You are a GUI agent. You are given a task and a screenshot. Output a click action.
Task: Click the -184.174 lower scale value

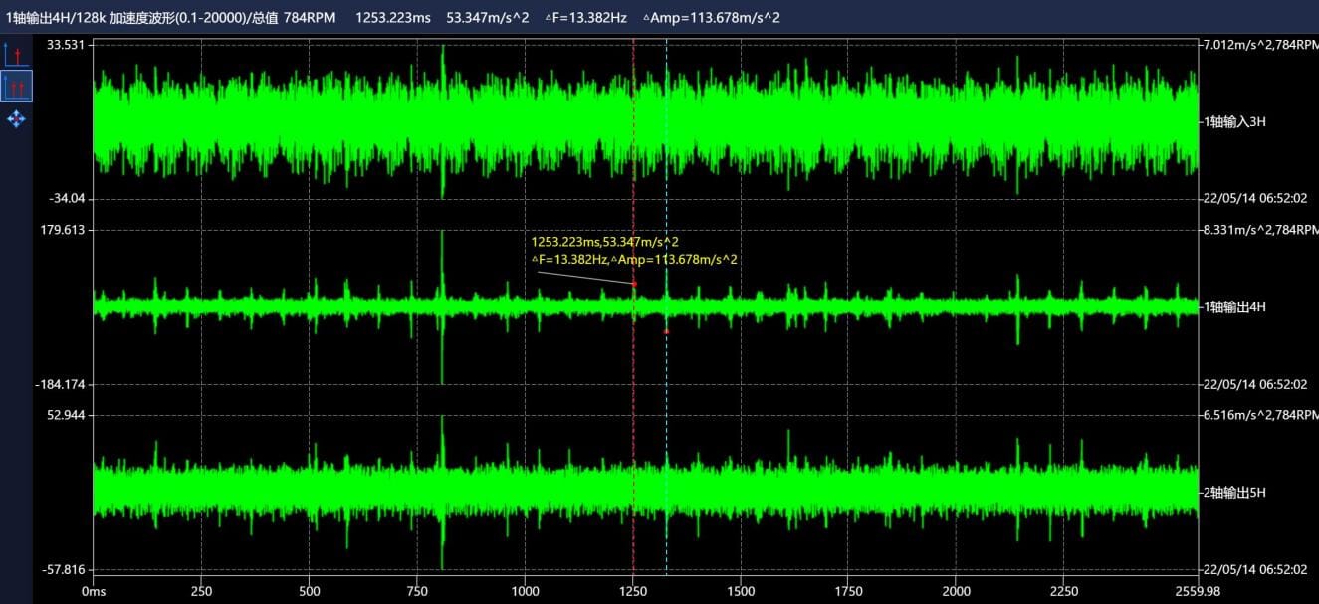tap(63, 384)
